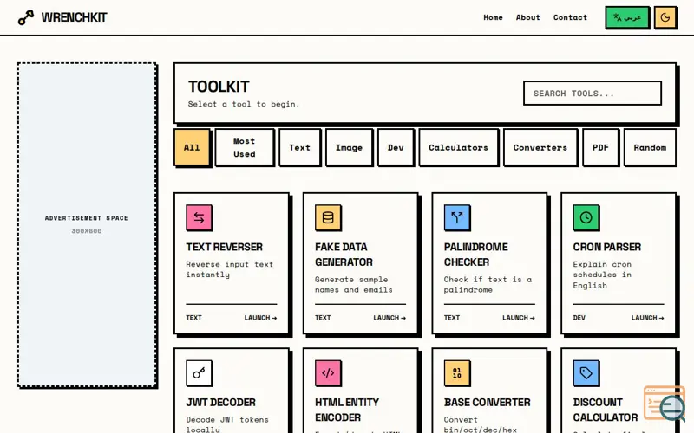Screen dimensions: 694x433
Task: Click the TOOLKIT heading
Action: [x=219, y=87]
